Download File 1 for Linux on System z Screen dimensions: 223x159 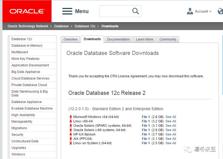pos(146,143)
